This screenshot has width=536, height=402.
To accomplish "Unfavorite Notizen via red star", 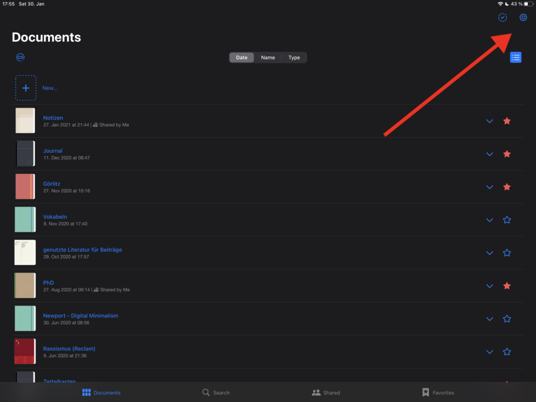I will click(x=507, y=121).
